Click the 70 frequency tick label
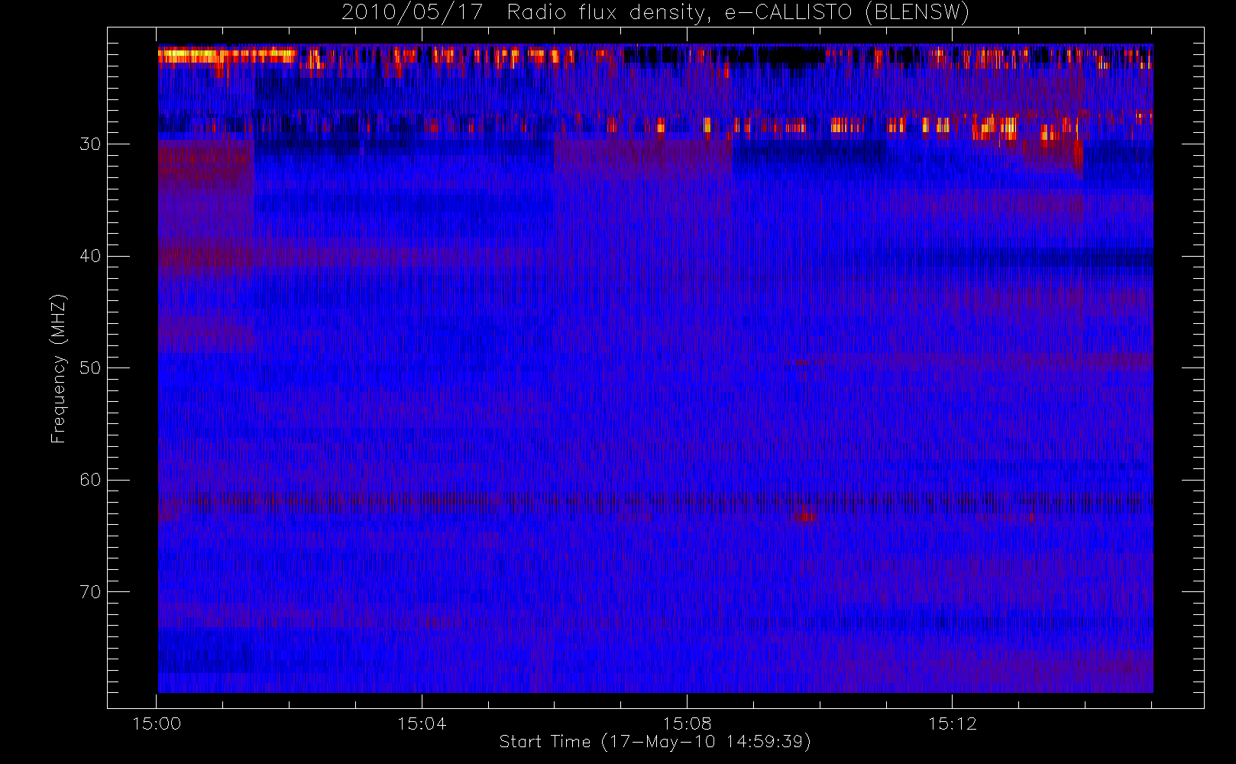This screenshot has height=764, width=1236. 90,592
